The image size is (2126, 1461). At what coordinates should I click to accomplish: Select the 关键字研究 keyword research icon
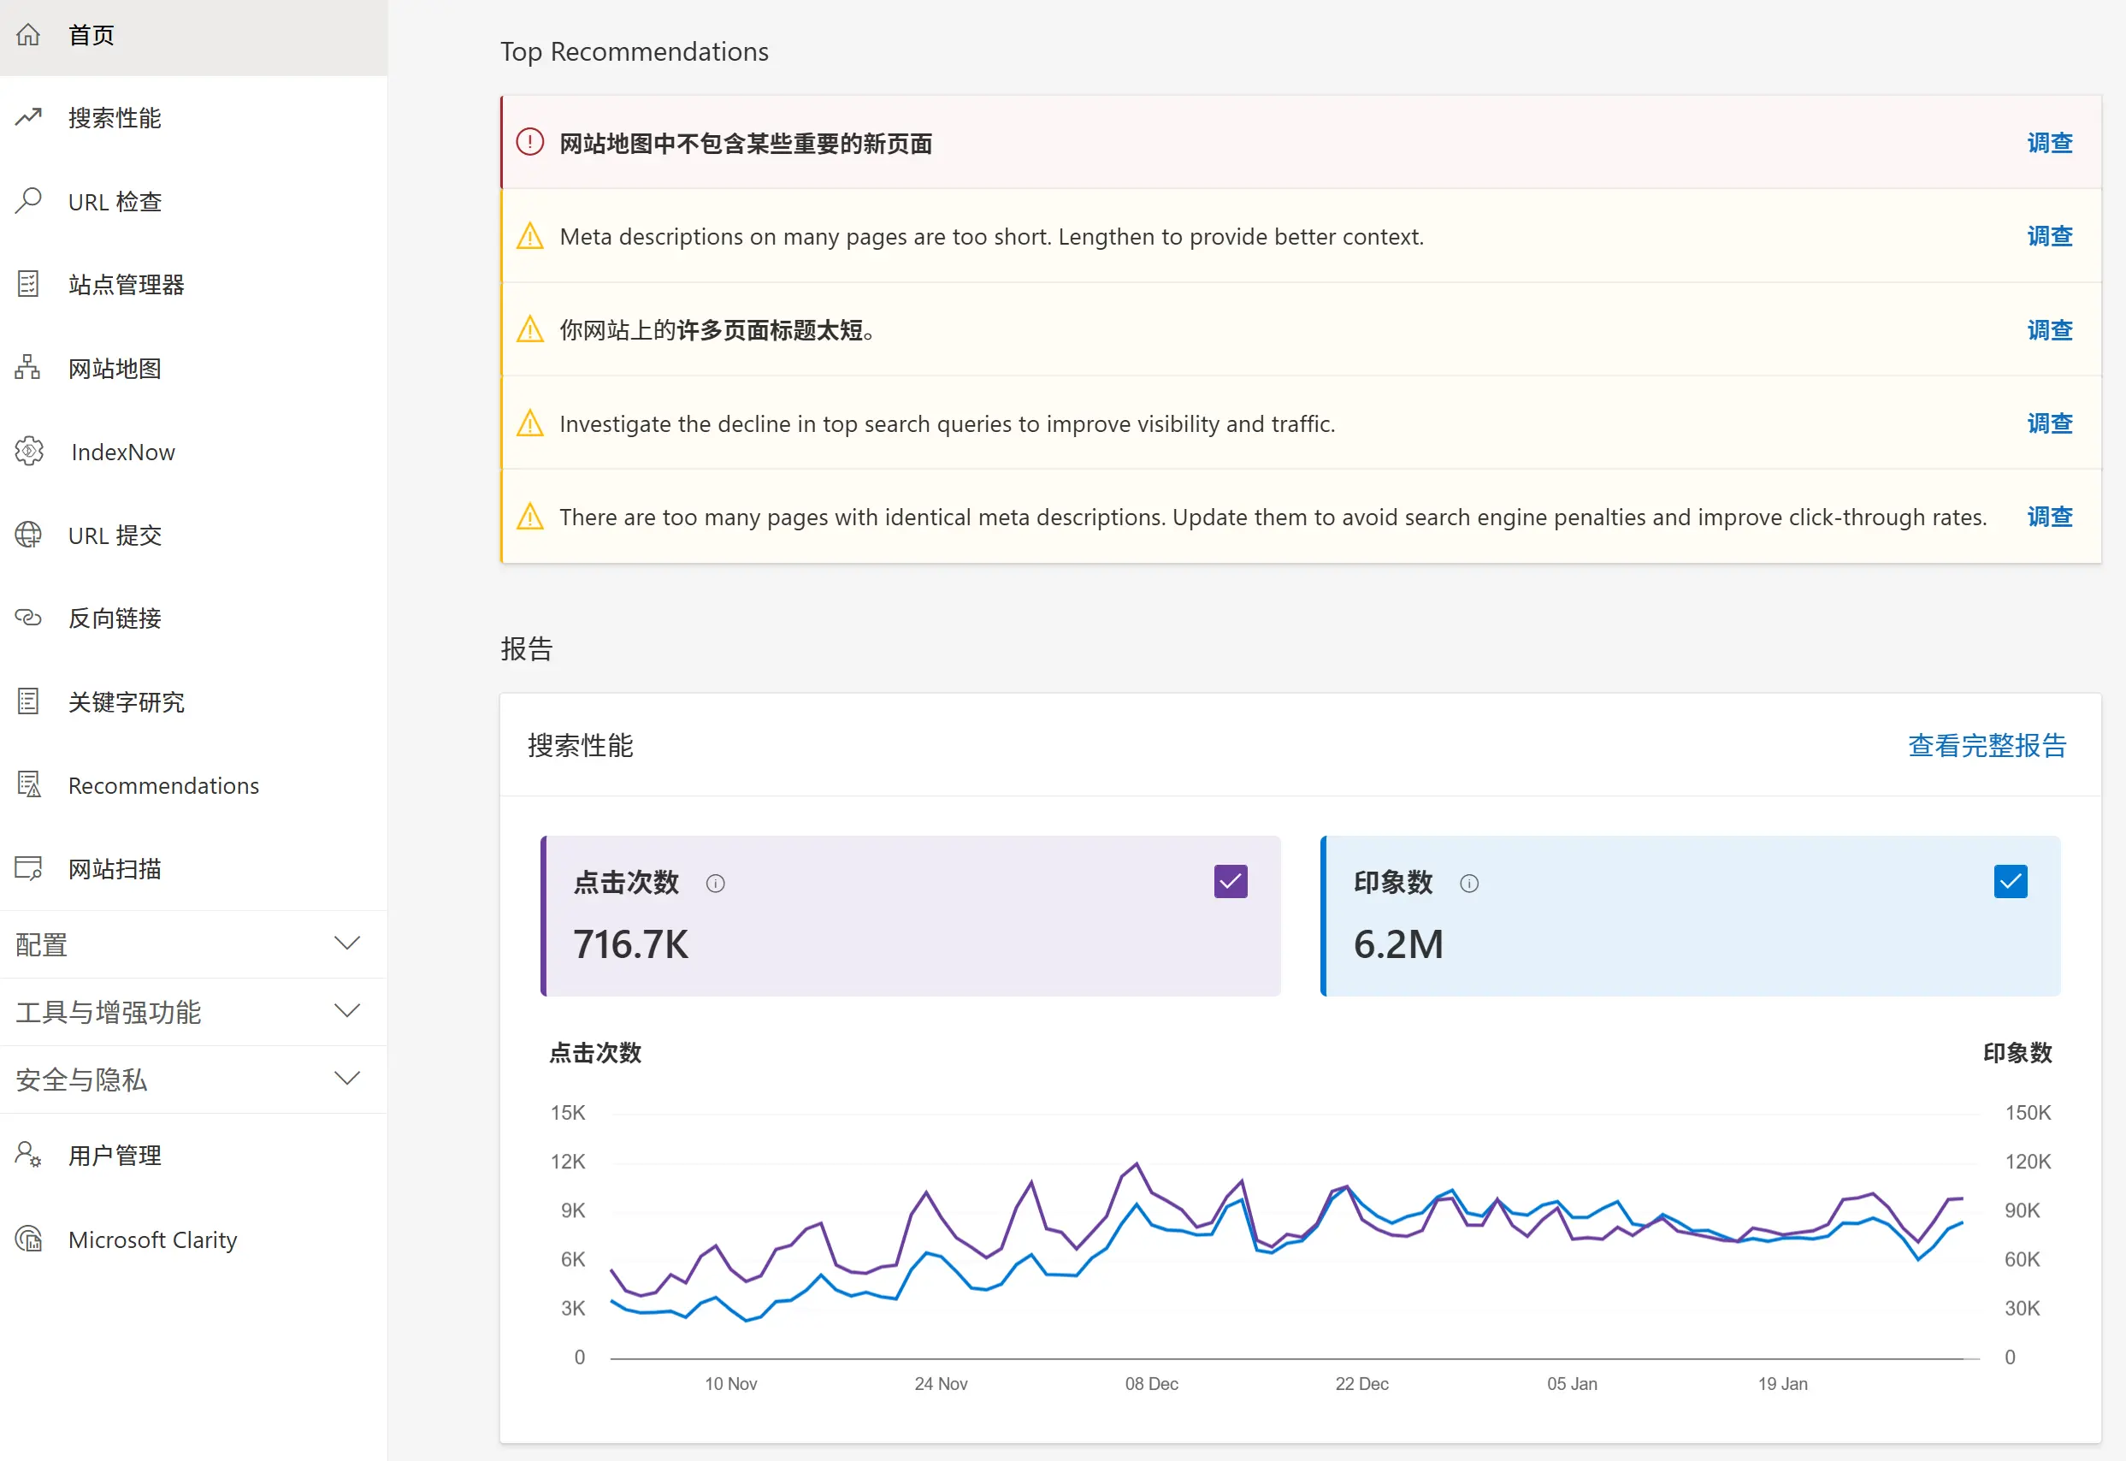click(28, 701)
